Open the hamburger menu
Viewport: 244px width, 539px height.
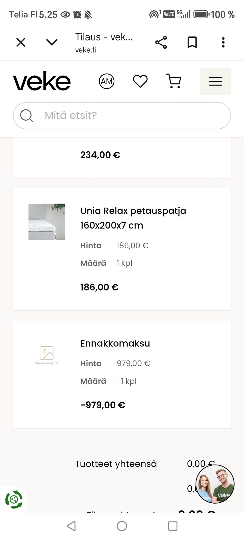tap(215, 81)
